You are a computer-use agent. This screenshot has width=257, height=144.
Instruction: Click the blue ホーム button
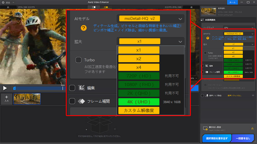coord(232,2)
